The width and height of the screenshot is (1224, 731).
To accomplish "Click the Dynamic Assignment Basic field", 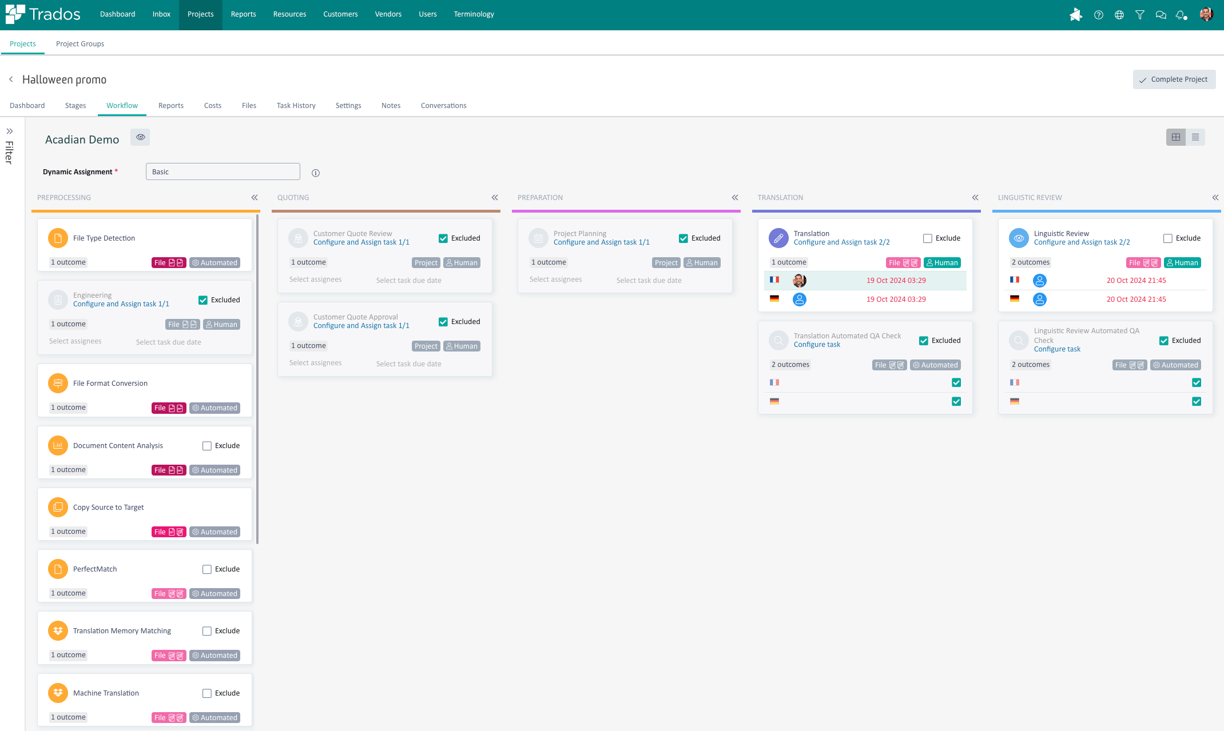I will [223, 172].
